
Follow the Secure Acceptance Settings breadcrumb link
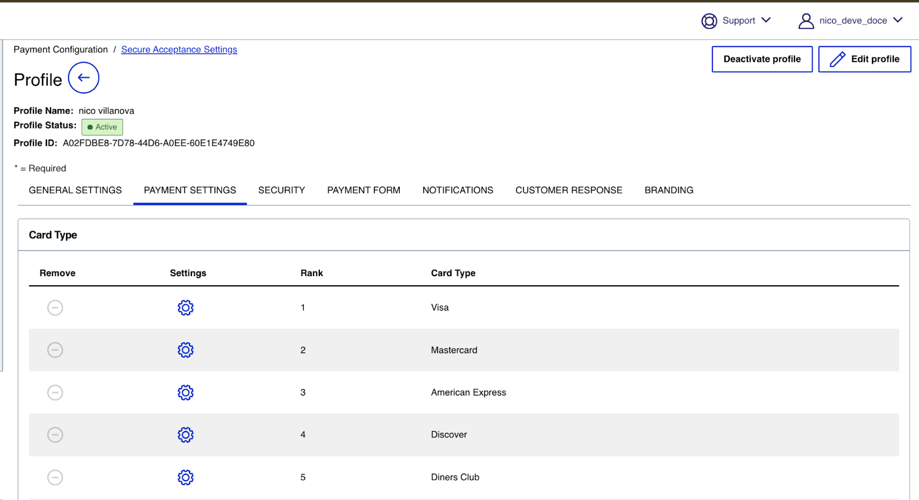click(x=179, y=49)
